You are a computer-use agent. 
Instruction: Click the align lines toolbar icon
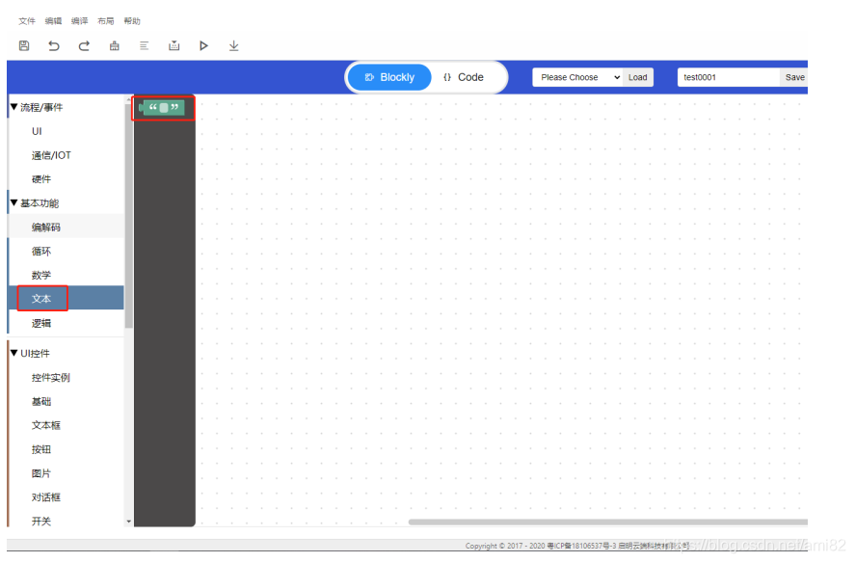144,46
